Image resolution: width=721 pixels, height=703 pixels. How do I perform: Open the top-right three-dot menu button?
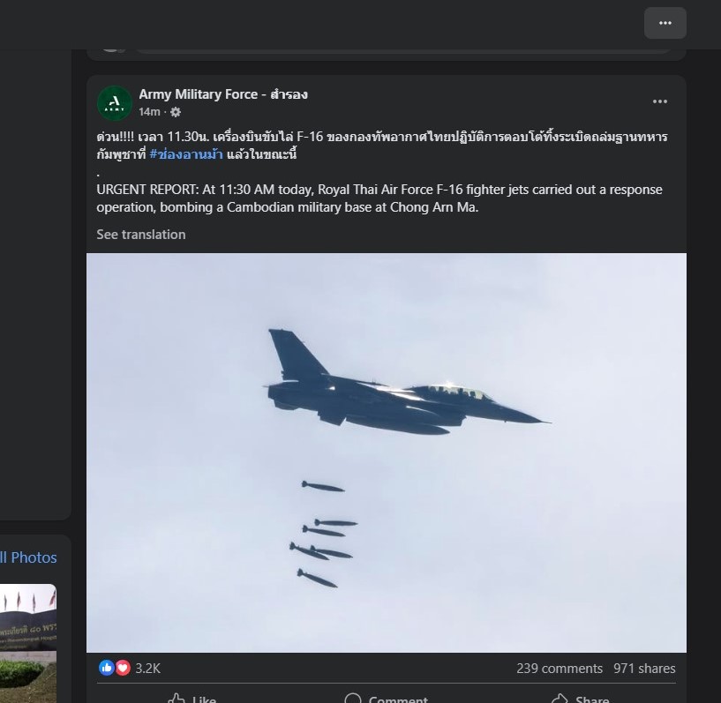pyautogui.click(x=665, y=23)
